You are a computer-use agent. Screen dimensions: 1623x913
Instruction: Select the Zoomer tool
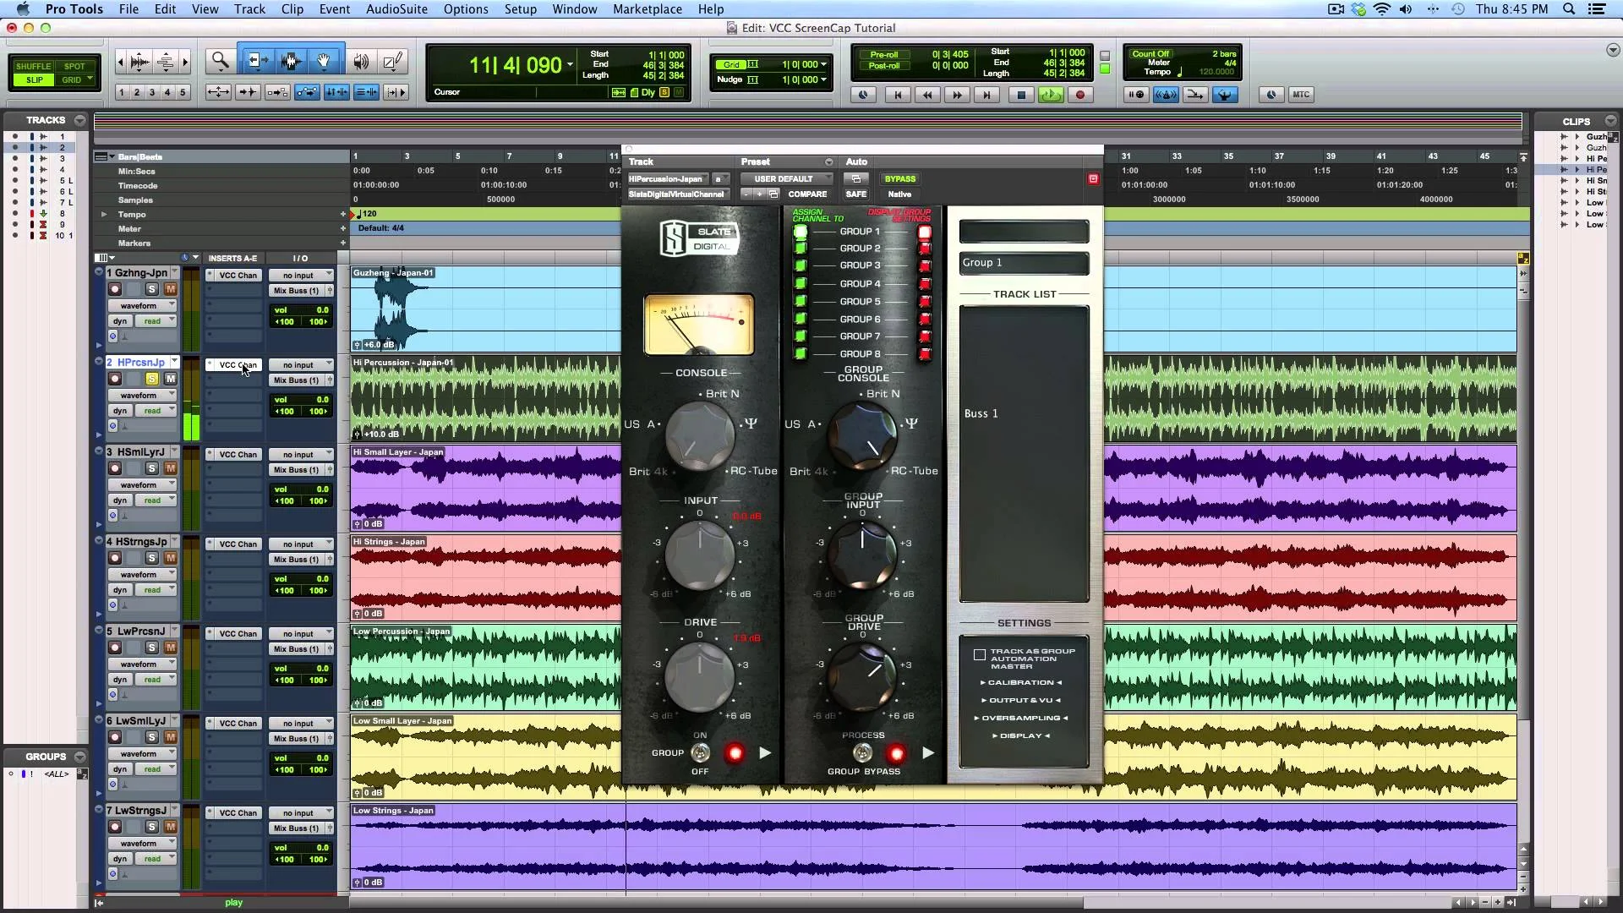(221, 61)
